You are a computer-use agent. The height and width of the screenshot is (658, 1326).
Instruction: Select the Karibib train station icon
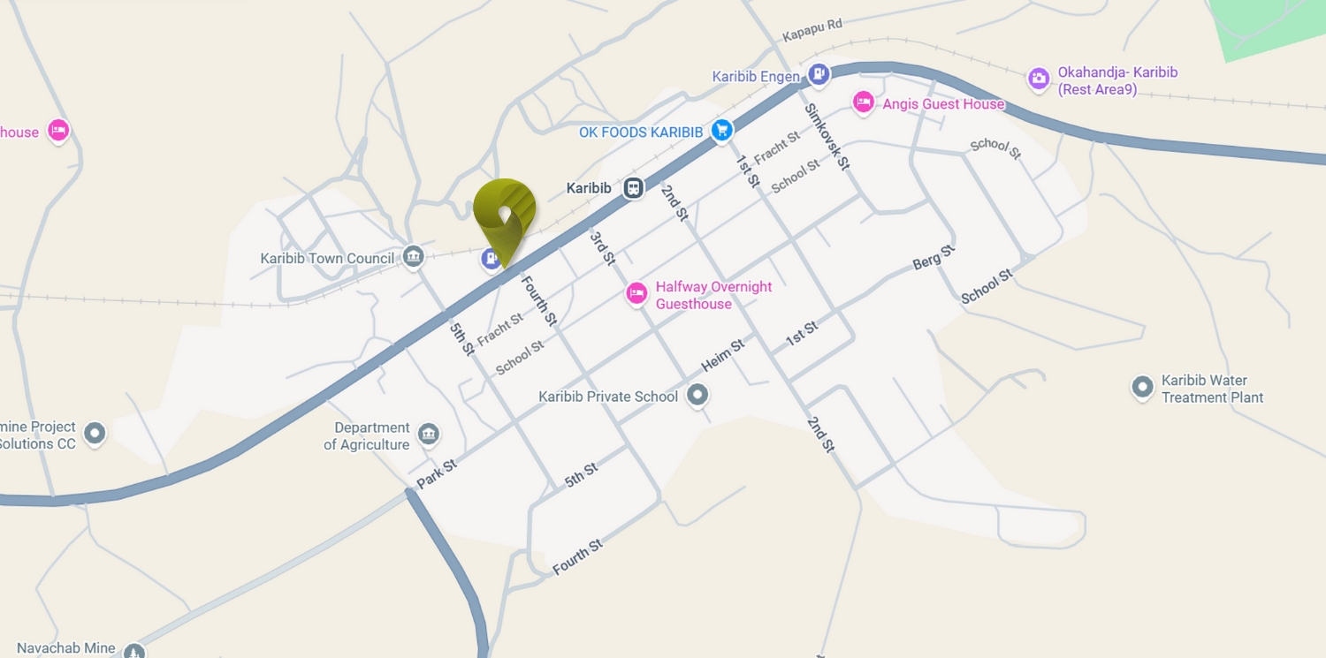tap(633, 188)
